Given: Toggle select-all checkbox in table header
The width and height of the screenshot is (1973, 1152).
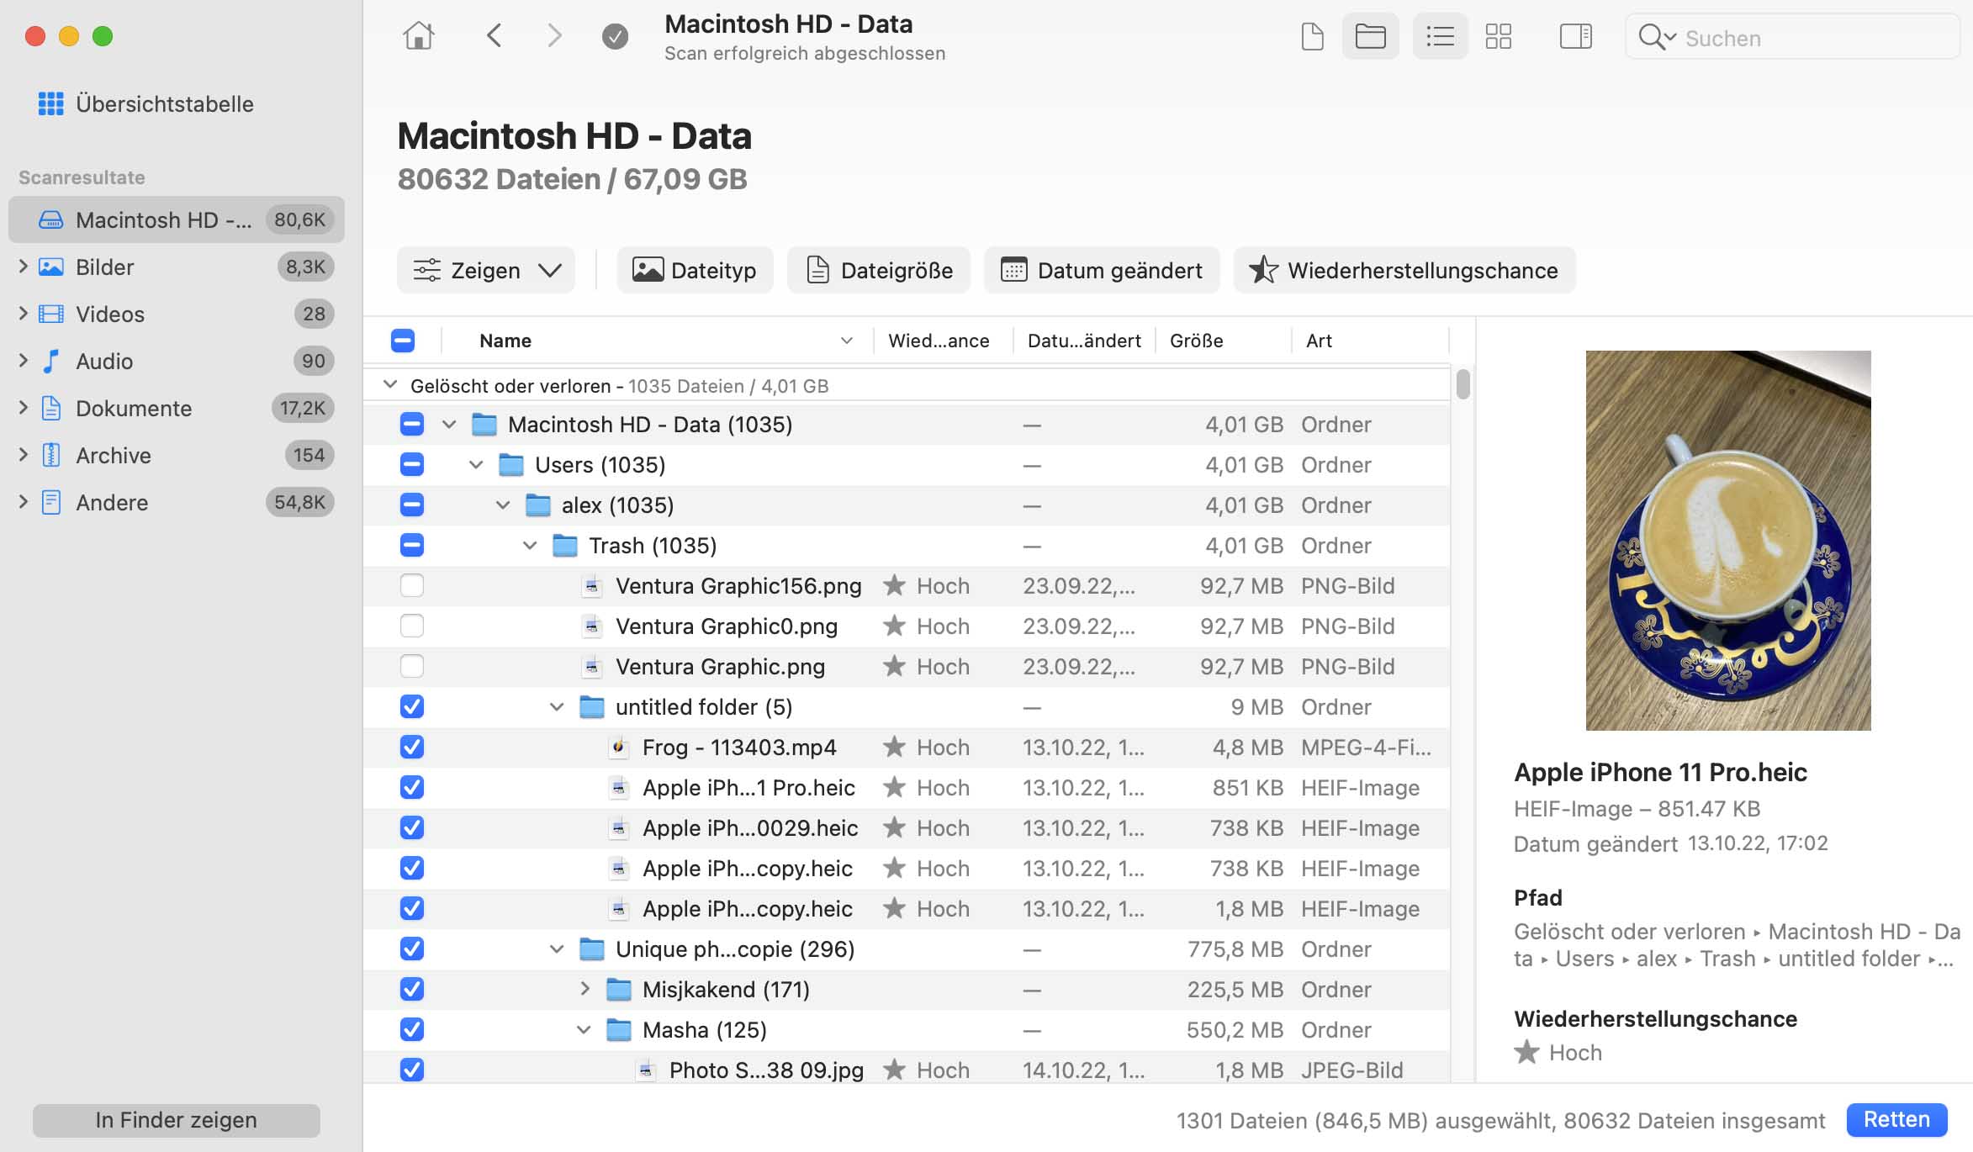Looking at the screenshot, I should point(403,341).
